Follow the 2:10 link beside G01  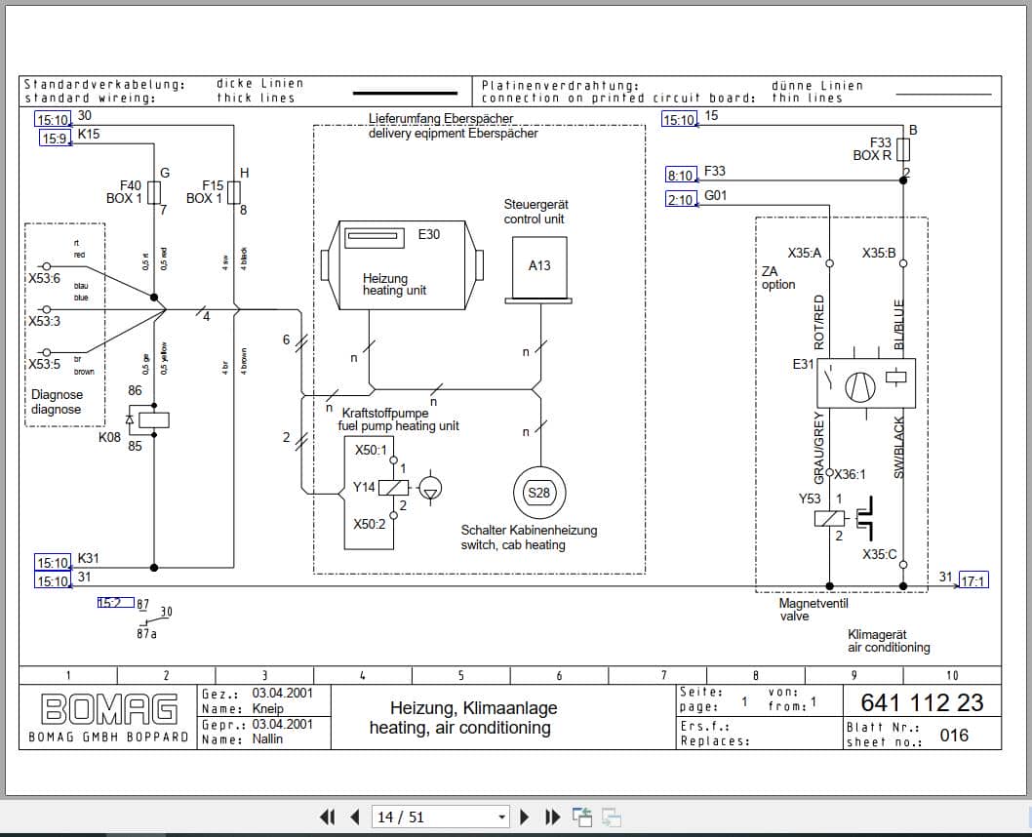pyautogui.click(x=681, y=199)
